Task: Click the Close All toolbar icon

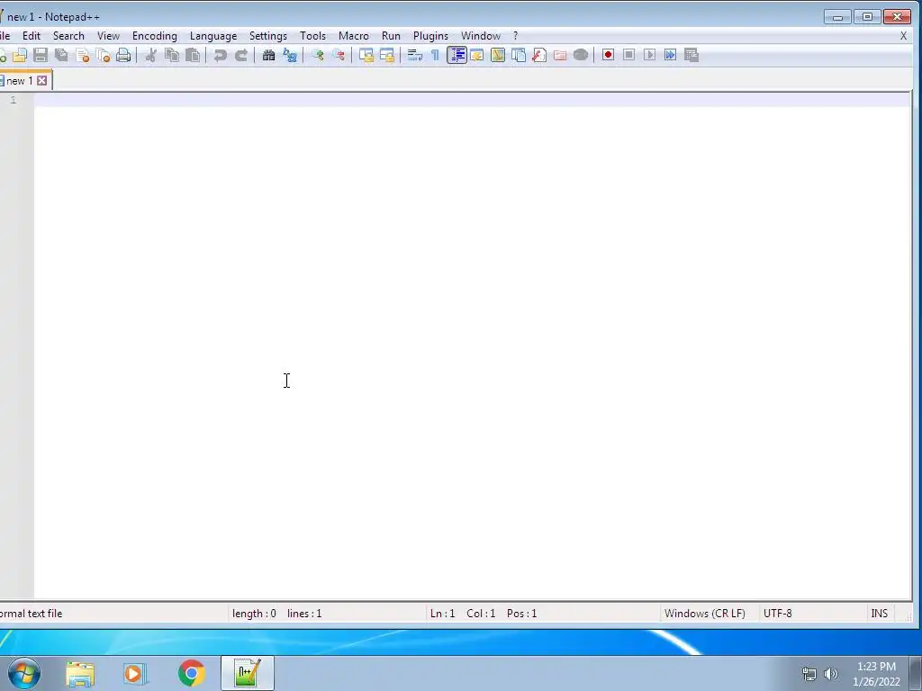Action: click(x=103, y=55)
